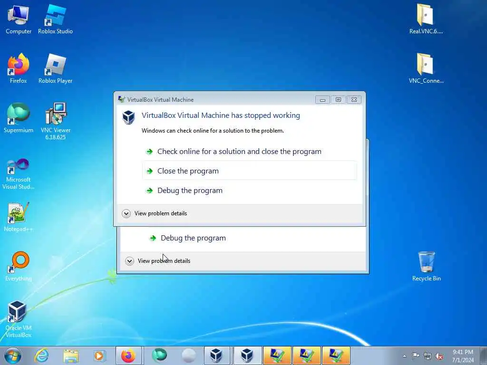Screen dimensions: 487x365
Task: Select the Roblox Studio desktop shortcut
Action: (x=55, y=19)
